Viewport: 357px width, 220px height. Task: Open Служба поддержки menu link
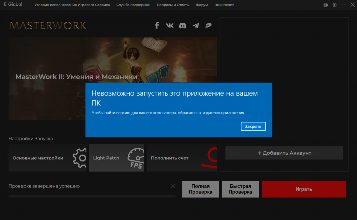click(x=133, y=5)
